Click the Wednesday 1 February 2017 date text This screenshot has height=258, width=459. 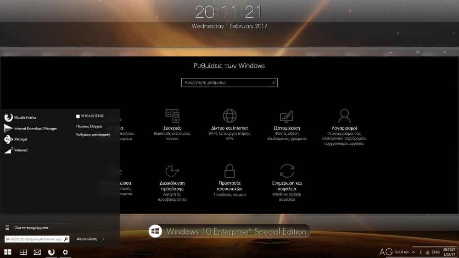(229, 26)
